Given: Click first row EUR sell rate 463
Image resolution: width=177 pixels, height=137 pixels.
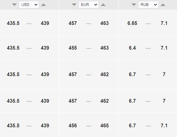Looking at the screenshot, I should pyautogui.click(x=104, y=23).
